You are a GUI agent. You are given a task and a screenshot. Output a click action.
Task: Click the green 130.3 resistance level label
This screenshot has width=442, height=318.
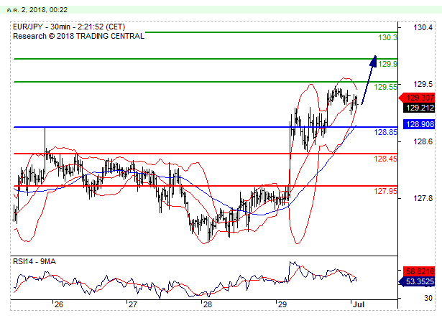[387, 37]
